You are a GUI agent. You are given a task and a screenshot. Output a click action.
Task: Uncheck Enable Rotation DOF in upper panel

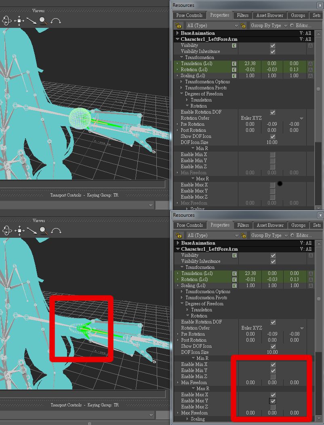(x=273, y=112)
